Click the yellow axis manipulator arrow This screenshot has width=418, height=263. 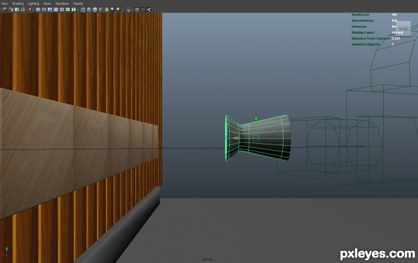pos(235,138)
